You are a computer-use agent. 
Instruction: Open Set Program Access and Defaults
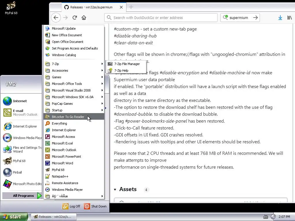(x=74, y=48)
